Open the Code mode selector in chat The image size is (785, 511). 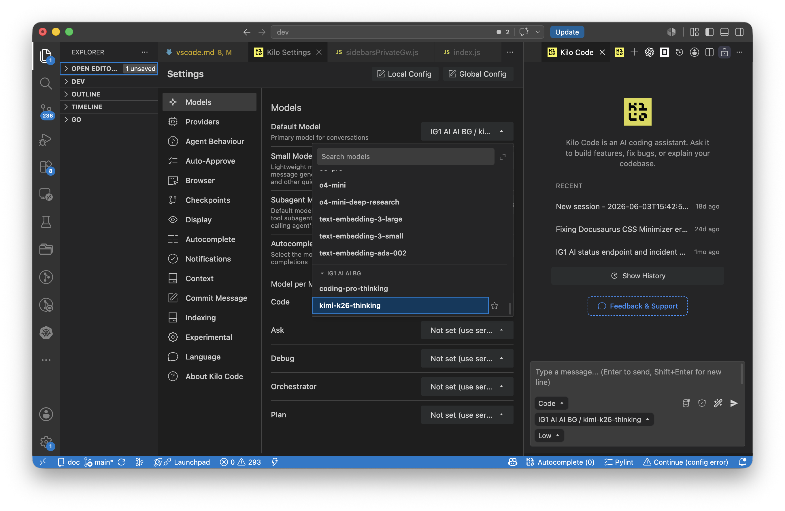[551, 403]
